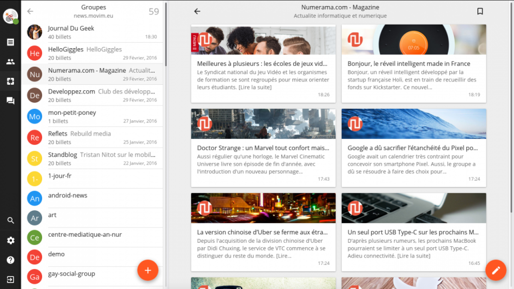
Task: Click 'Actualite informatique et numerique' subtitle
Action: [x=340, y=16]
